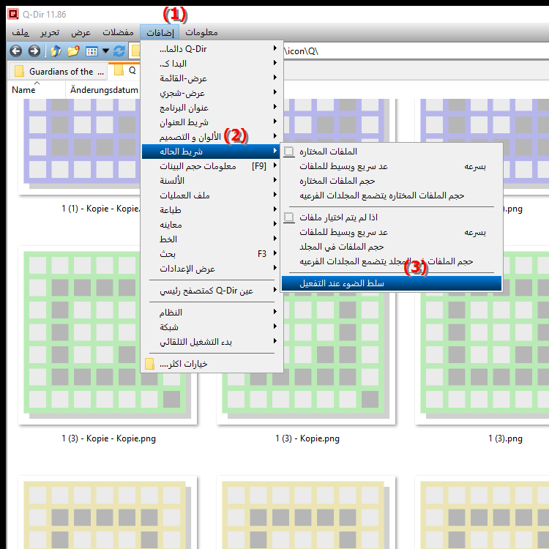
Task: Open the معلومات menu
Action: (201, 32)
